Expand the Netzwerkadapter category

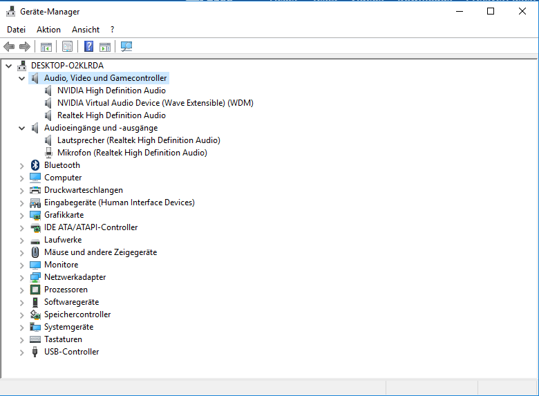[x=21, y=278]
